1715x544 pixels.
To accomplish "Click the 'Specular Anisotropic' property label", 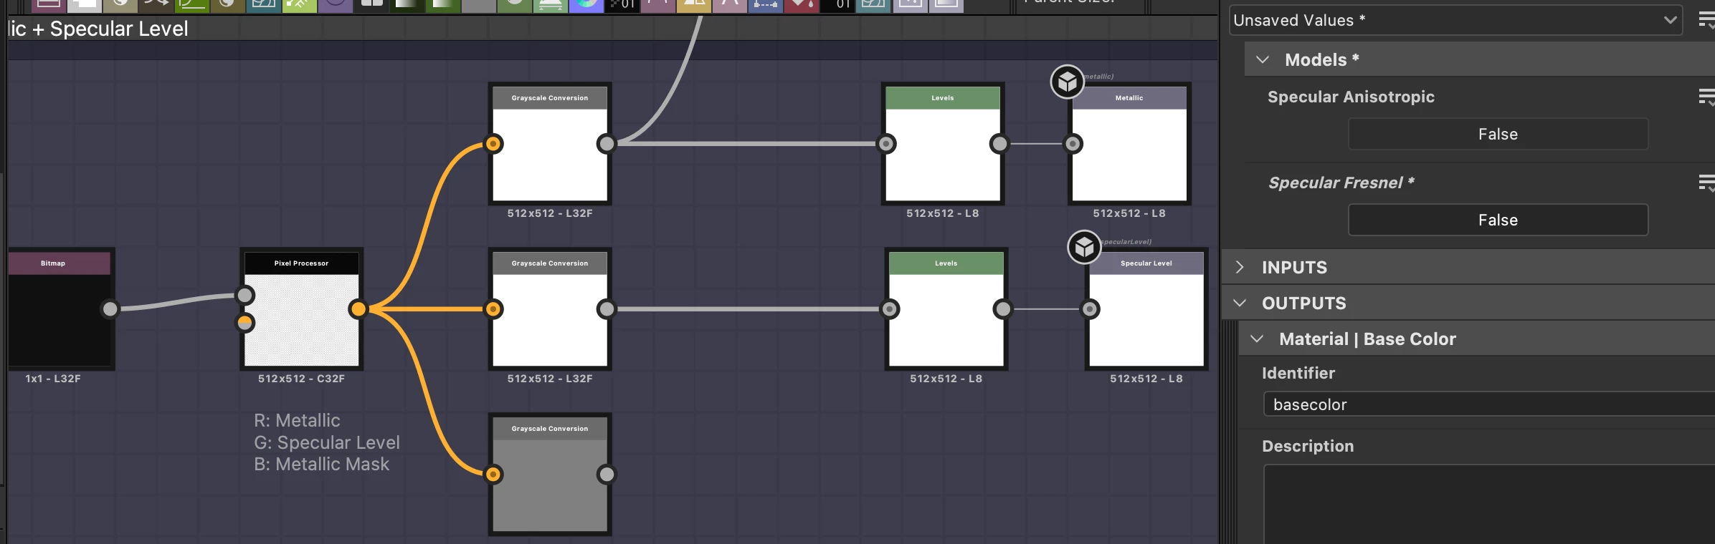I will point(1351,97).
